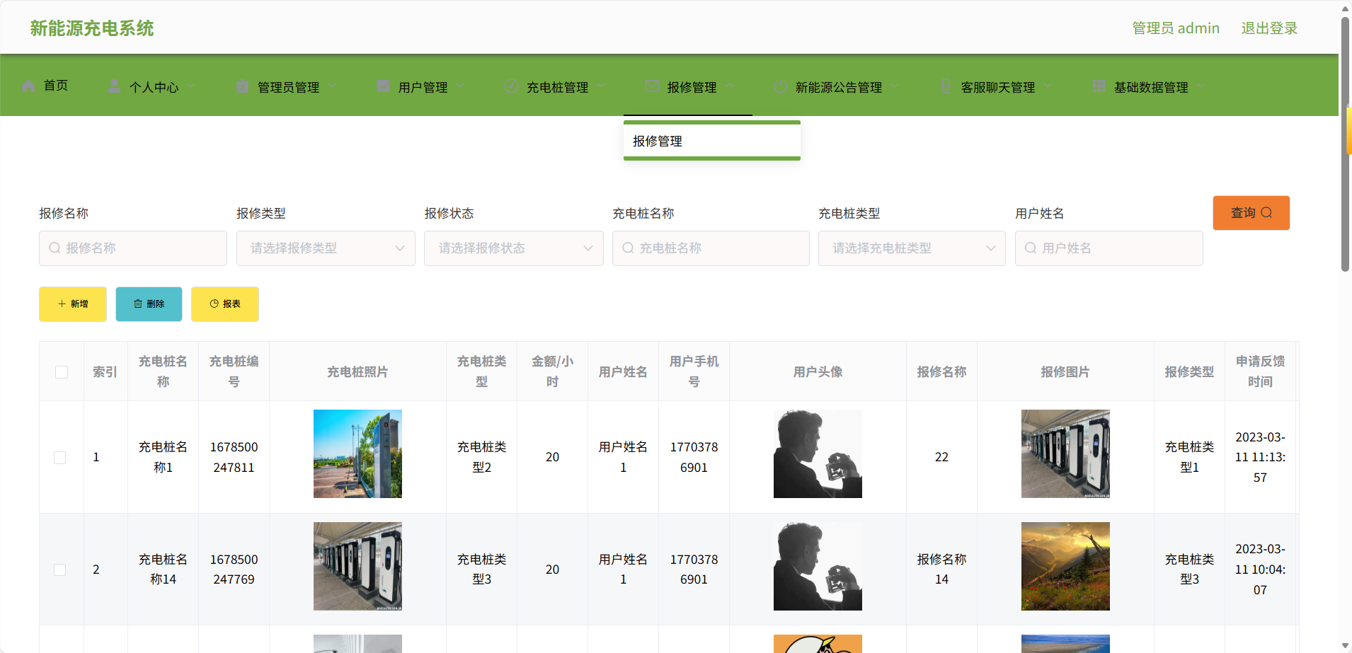Open the user avatar in row 2

[x=818, y=567]
